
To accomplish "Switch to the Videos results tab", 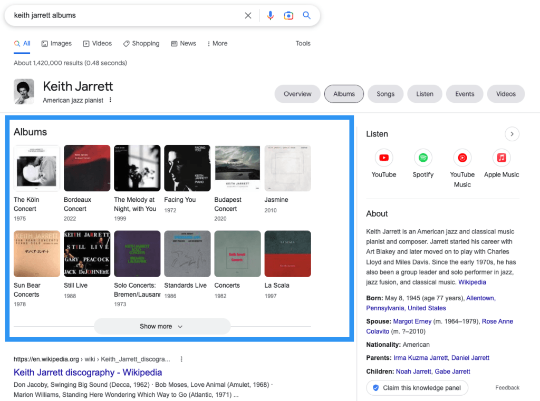I will click(x=98, y=43).
